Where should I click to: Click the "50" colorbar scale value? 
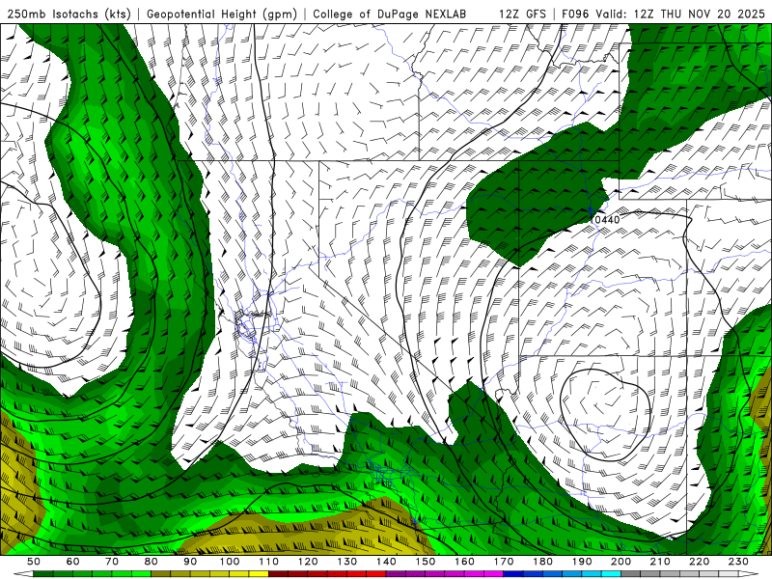click(x=34, y=562)
